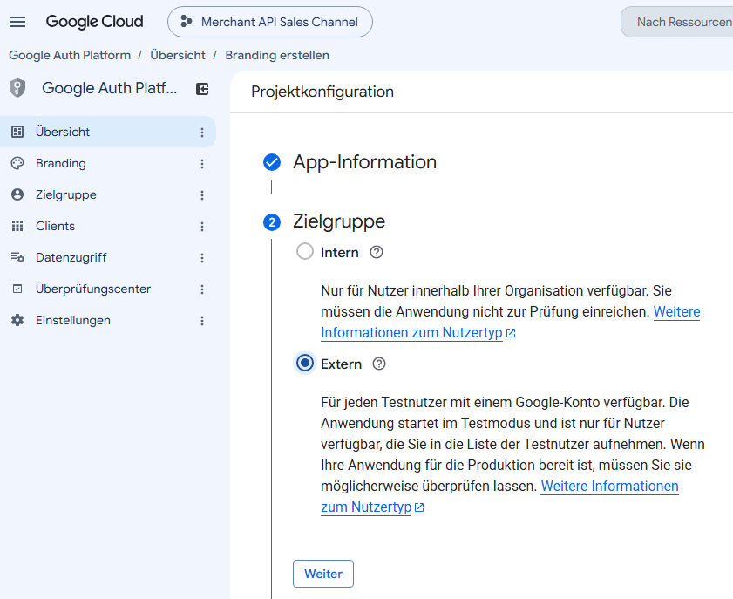Click the Datenzugriff list-settings icon
Viewport: 733px width, 599px height.
click(x=17, y=257)
